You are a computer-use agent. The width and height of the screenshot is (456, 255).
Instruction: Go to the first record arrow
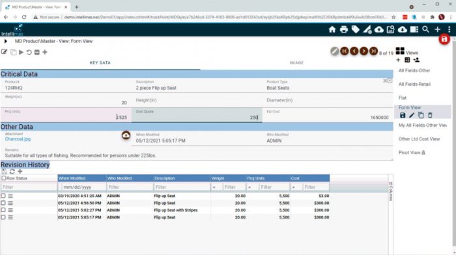345,51
